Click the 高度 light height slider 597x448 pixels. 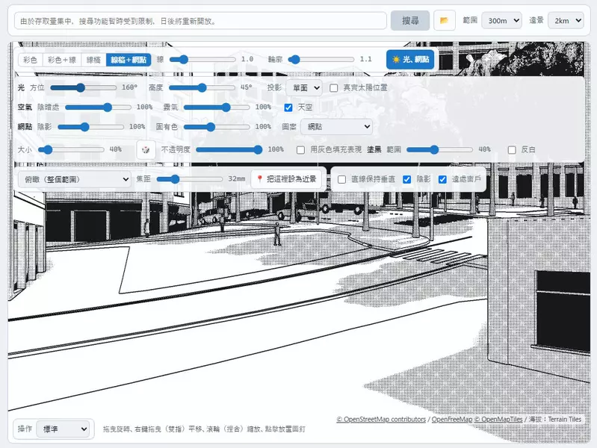(202, 88)
